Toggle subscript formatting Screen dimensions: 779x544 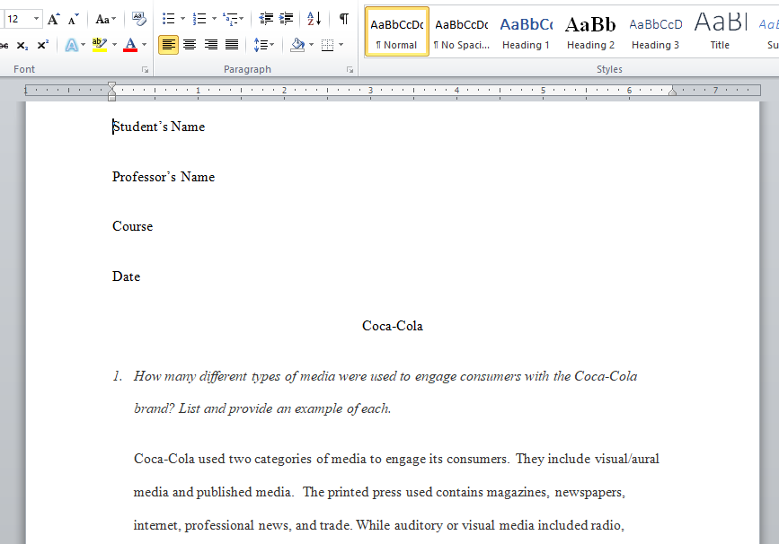22,45
